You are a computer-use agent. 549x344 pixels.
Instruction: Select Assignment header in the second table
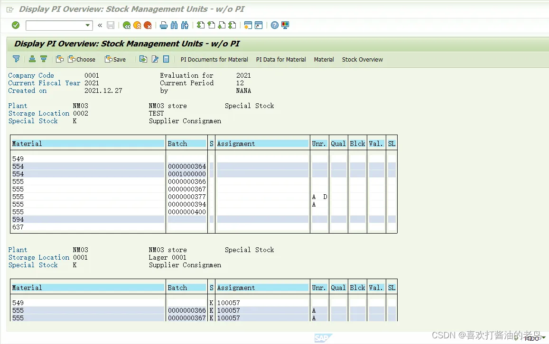[262, 288]
